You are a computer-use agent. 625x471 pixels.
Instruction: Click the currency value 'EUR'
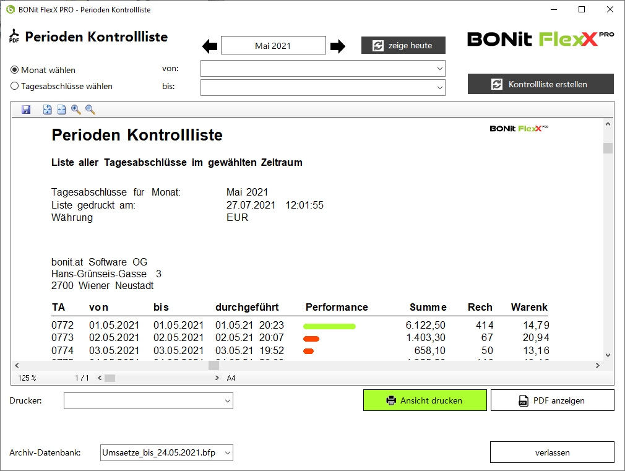(x=237, y=217)
